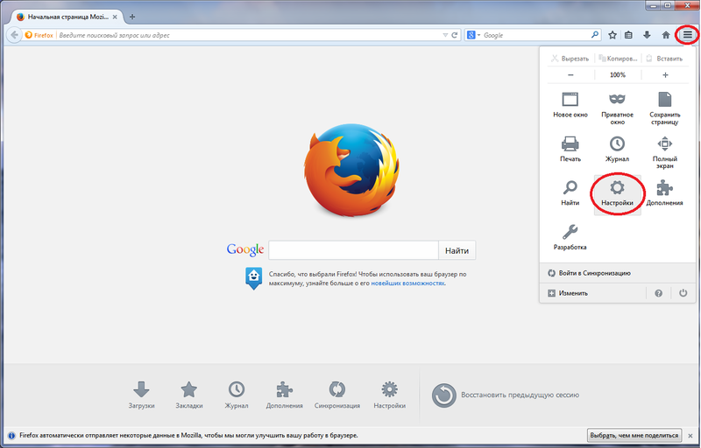Bookmark this page with the star
701x448 pixels.
[x=612, y=35]
